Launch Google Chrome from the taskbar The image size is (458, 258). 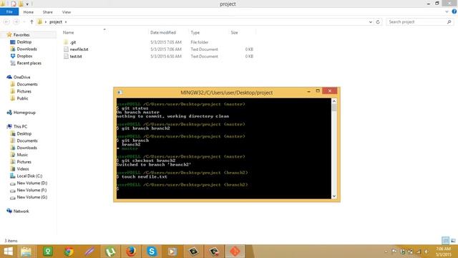(69, 252)
